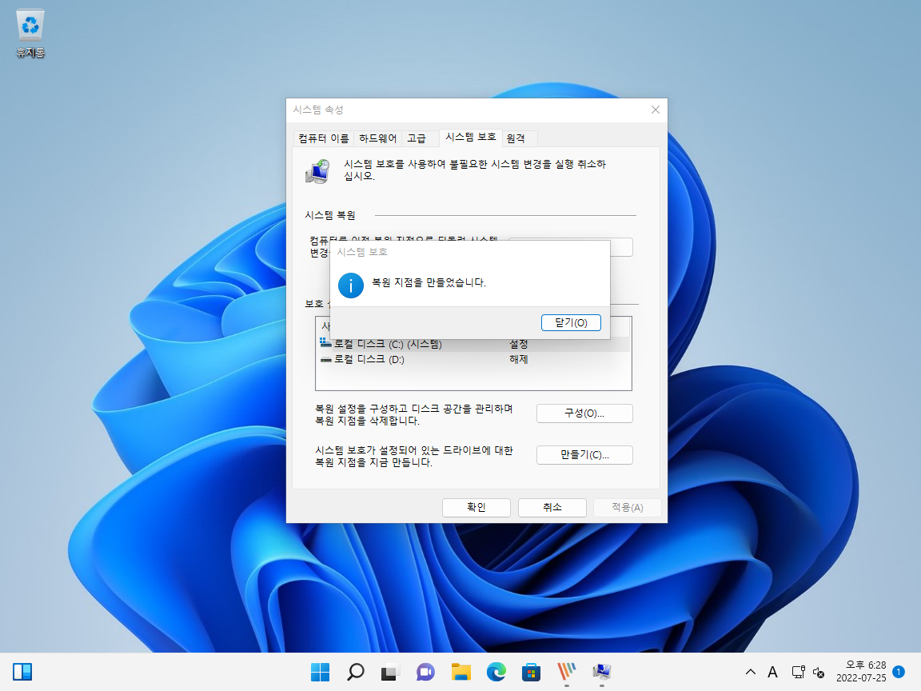The width and height of the screenshot is (921, 691).
Task: Open network status tray icon
Action: [x=798, y=672]
